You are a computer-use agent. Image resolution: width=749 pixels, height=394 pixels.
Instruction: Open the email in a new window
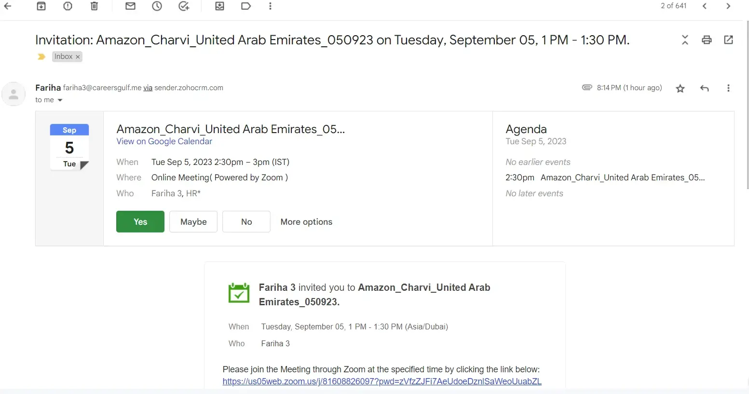coord(728,40)
